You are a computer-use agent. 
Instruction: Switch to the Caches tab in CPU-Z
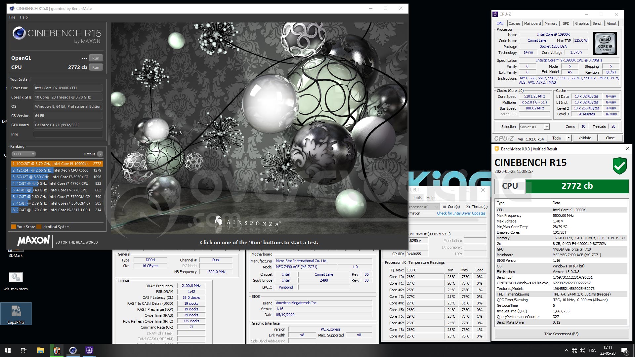pyautogui.click(x=514, y=23)
